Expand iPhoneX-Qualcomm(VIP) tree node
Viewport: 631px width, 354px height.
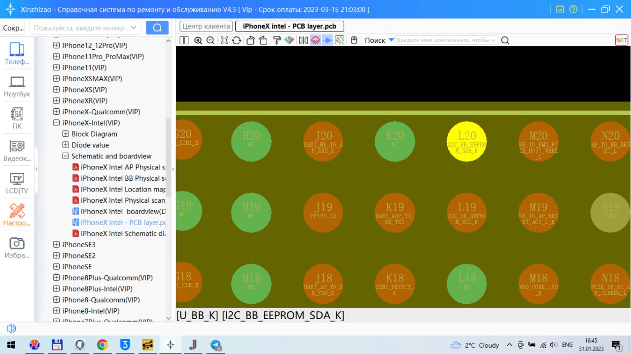(x=56, y=112)
